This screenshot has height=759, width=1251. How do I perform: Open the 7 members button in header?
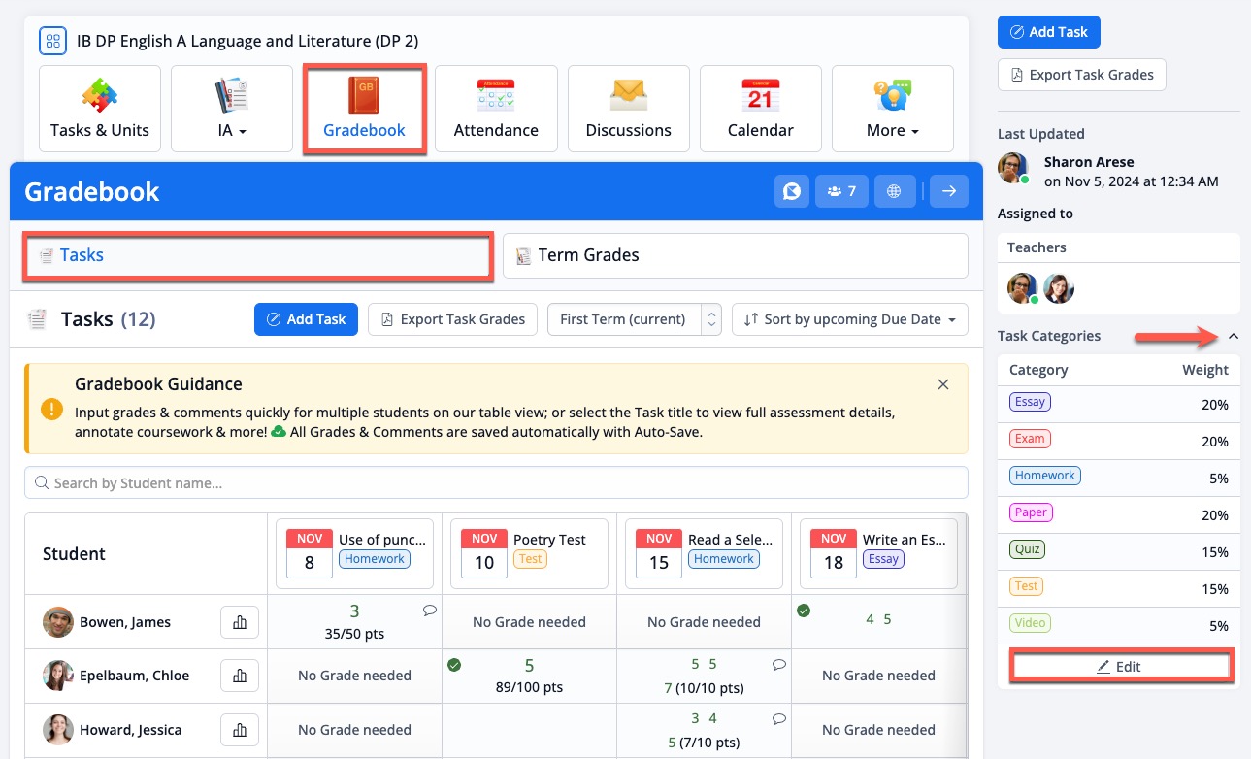click(841, 191)
